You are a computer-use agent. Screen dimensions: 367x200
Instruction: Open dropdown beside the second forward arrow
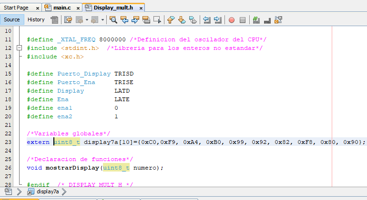(x=102, y=20)
